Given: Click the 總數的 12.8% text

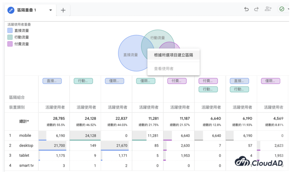Looking at the screenshot, I should pyautogui.click(x=212, y=125).
